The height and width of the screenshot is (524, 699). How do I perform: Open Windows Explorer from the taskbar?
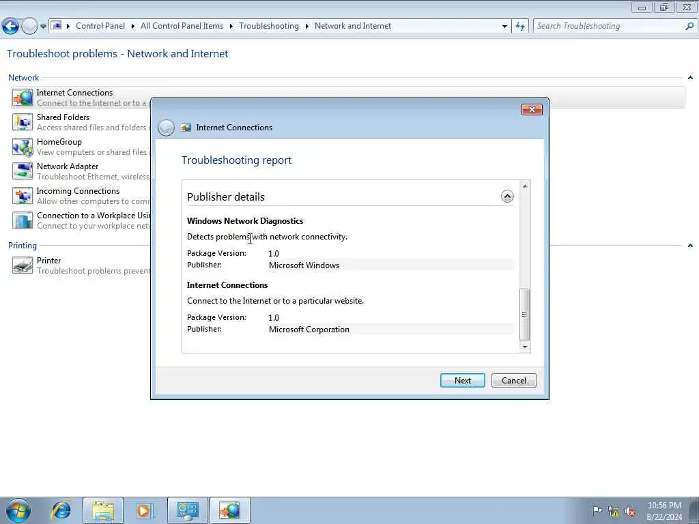[103, 510]
